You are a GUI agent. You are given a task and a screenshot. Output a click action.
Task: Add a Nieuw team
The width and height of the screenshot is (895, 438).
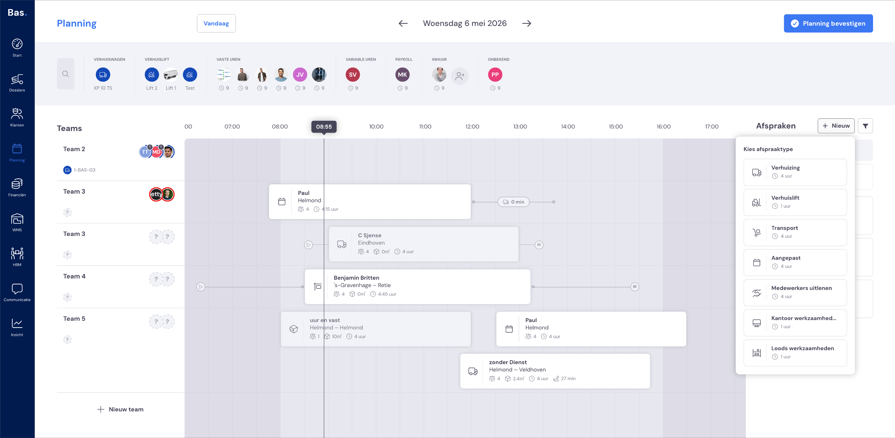(x=120, y=409)
